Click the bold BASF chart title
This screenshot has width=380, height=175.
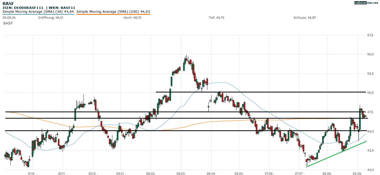[8, 4]
